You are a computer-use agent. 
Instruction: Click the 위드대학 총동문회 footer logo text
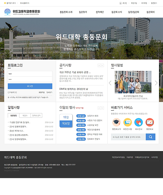[15, 157]
